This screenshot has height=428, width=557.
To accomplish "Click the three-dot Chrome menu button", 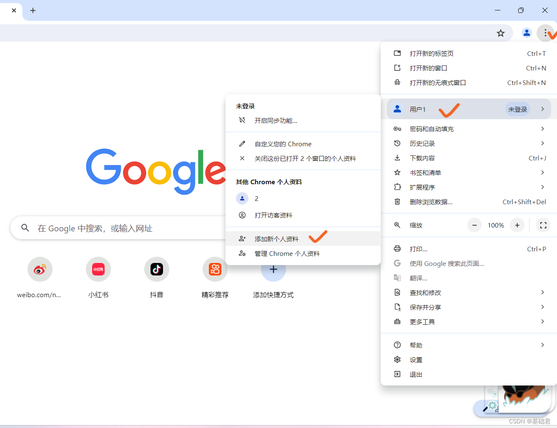I will [x=545, y=33].
